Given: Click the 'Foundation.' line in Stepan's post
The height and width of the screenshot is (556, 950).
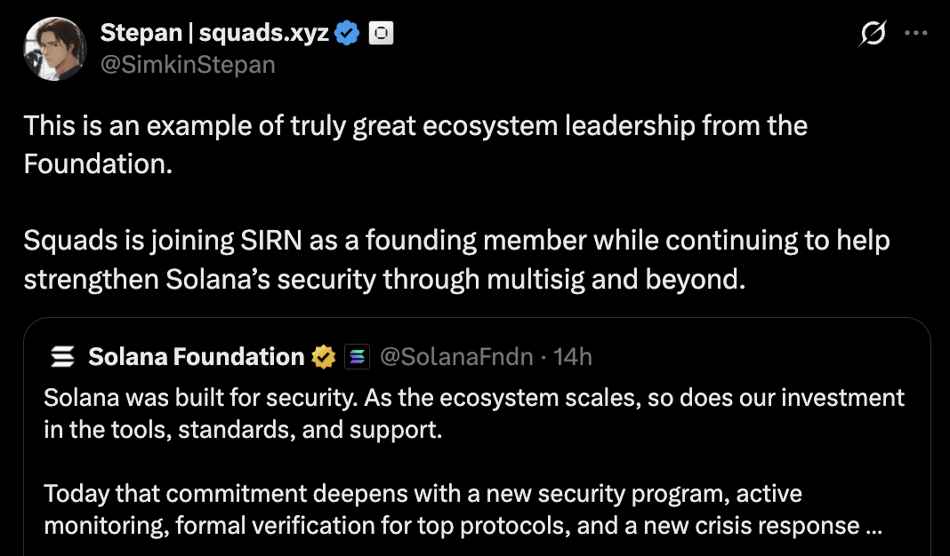Looking at the screenshot, I should (98, 164).
